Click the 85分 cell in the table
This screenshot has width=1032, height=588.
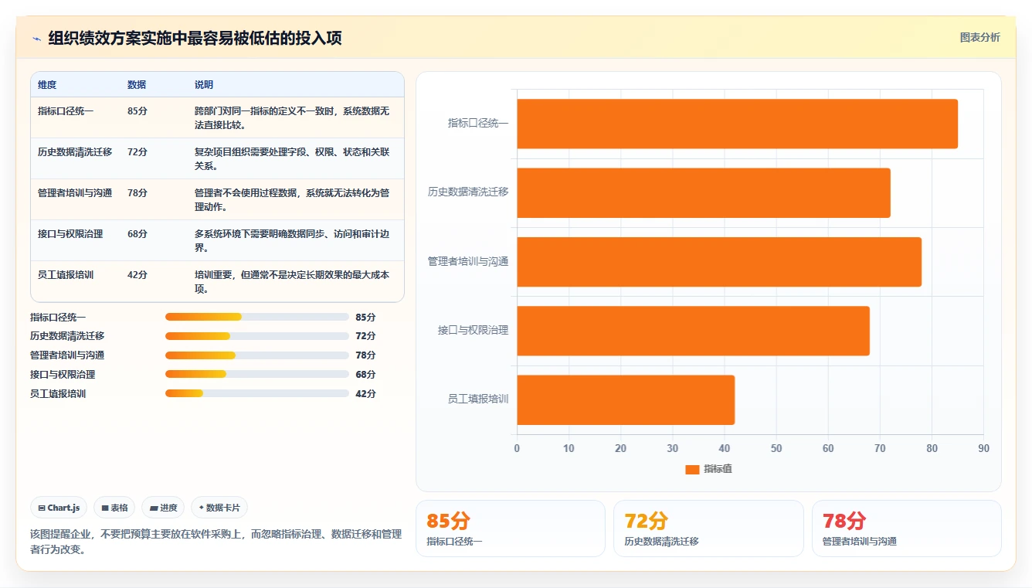[x=137, y=111]
